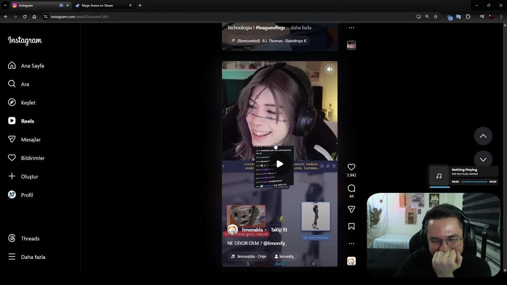This screenshot has height=285, width=507.
Task: Bookmark this page with star icon
Action: [436, 17]
